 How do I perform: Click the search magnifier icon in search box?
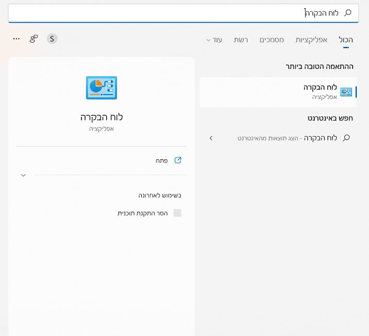[x=348, y=13]
